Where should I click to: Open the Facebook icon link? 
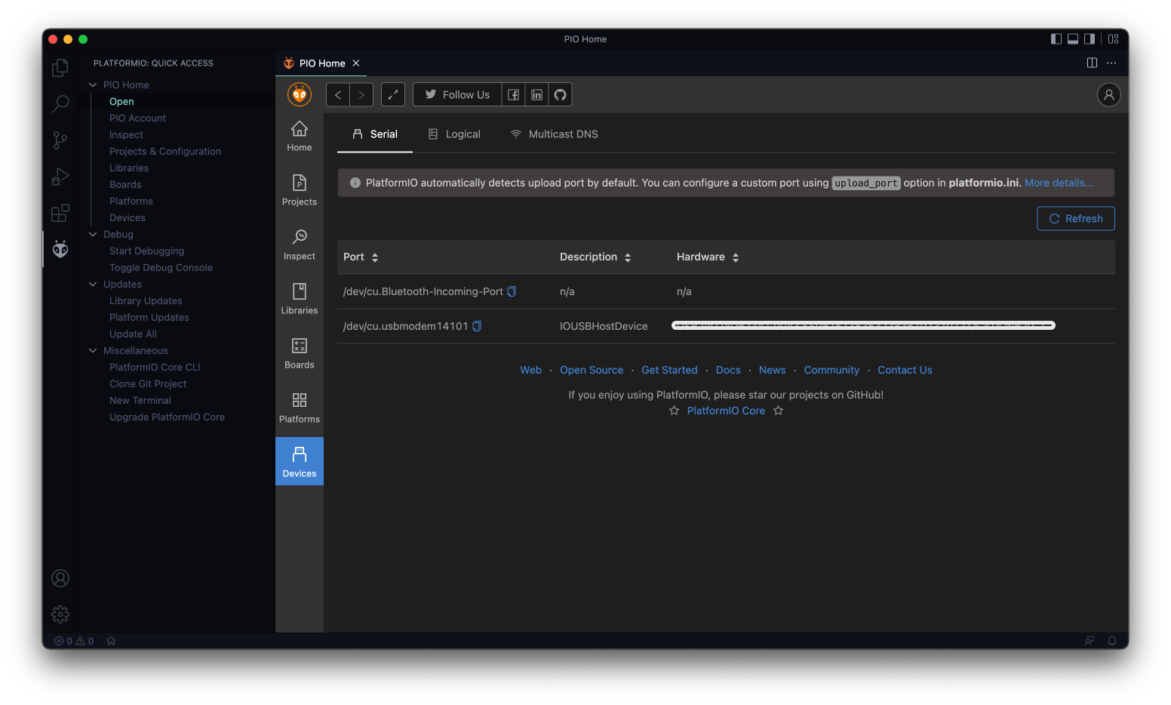coord(513,94)
